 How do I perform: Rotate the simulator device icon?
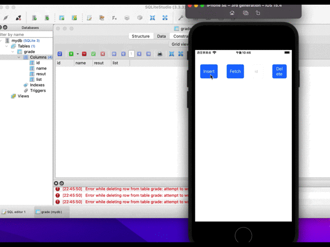click(x=258, y=13)
